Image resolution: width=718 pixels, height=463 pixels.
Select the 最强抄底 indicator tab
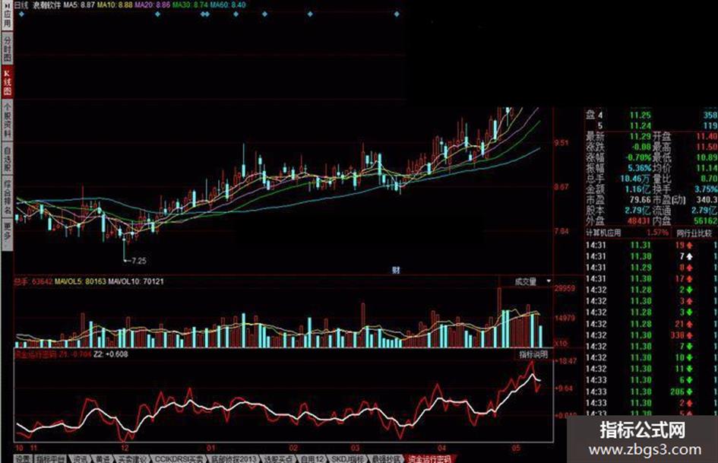click(x=385, y=459)
